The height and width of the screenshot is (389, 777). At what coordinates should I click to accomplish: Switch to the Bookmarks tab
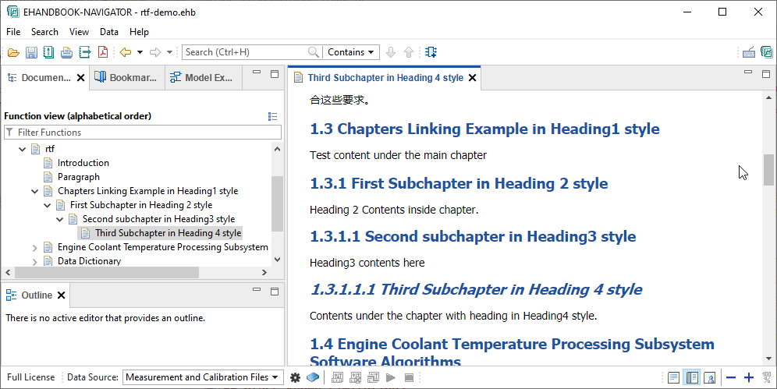[129, 77]
